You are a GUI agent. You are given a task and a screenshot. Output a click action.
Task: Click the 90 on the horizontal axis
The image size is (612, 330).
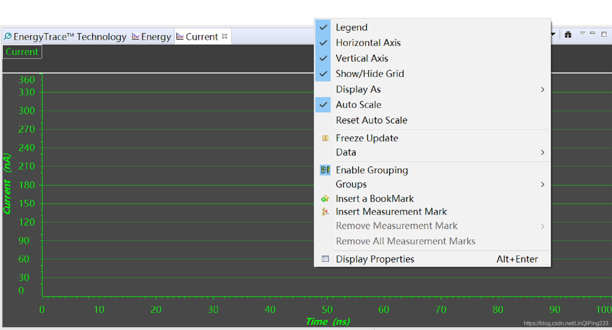point(555,309)
